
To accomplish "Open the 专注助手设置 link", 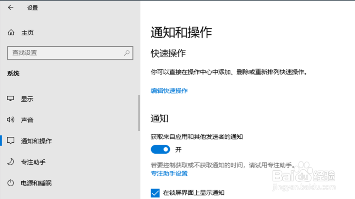I will pyautogui.click(x=169, y=174).
